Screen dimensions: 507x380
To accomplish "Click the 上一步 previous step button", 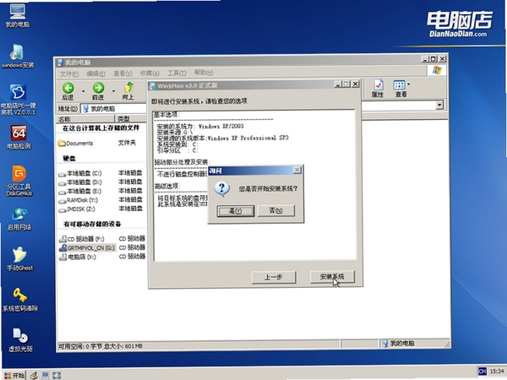I will (x=274, y=277).
